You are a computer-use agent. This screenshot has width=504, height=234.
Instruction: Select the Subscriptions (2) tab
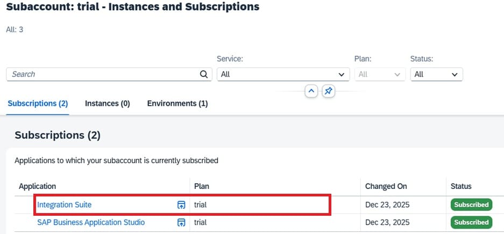[x=38, y=104]
